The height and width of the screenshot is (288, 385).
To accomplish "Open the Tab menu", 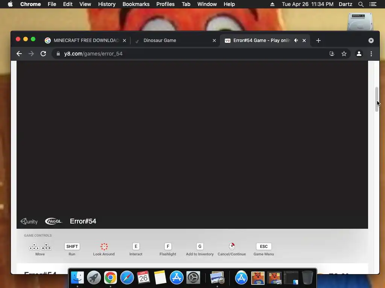I will pyautogui.click(x=186, y=4).
